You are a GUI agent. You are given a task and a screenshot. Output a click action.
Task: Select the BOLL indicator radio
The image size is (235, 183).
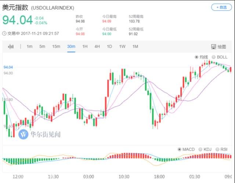[x=214, y=57]
